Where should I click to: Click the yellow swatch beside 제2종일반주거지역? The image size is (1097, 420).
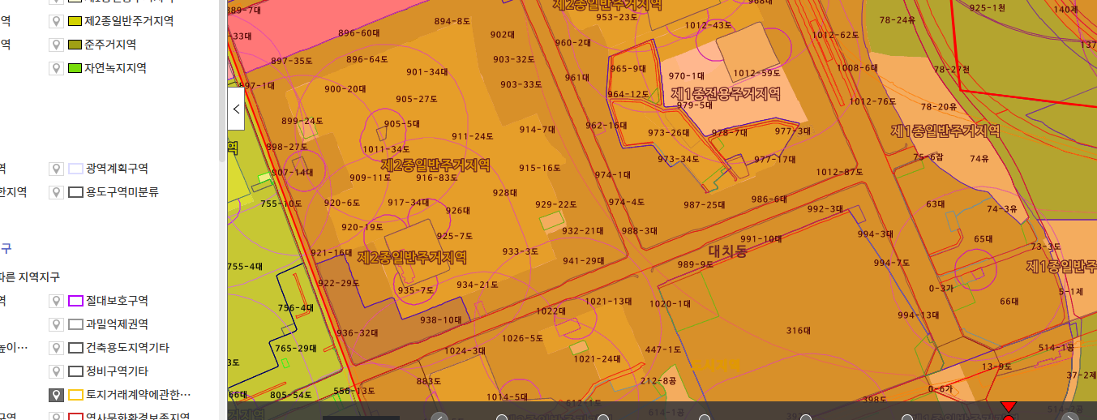coord(75,22)
